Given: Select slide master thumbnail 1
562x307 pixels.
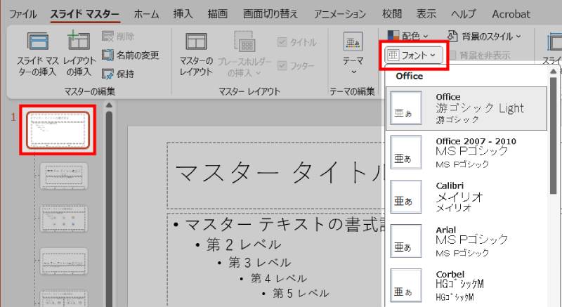Looking at the screenshot, I should point(58,130).
